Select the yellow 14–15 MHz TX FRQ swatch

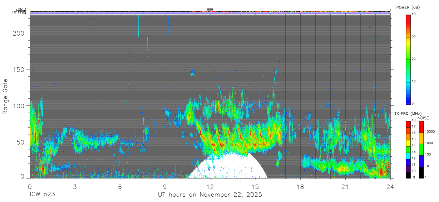[x=408, y=143]
